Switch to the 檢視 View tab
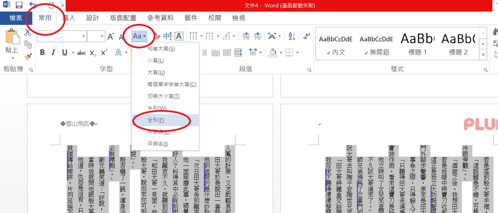 (239, 18)
